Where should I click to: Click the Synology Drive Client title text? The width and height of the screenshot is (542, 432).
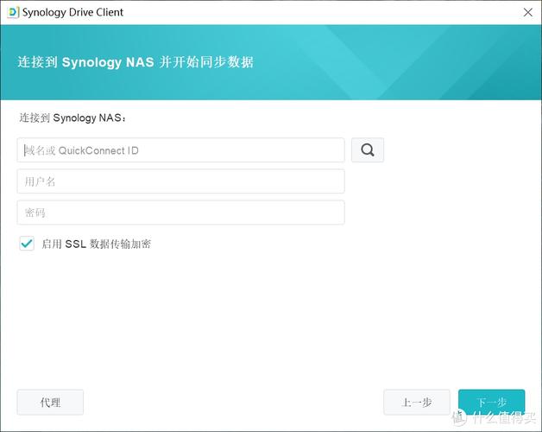point(77,12)
